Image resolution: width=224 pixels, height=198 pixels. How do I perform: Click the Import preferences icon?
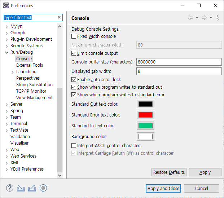click(x=21, y=188)
